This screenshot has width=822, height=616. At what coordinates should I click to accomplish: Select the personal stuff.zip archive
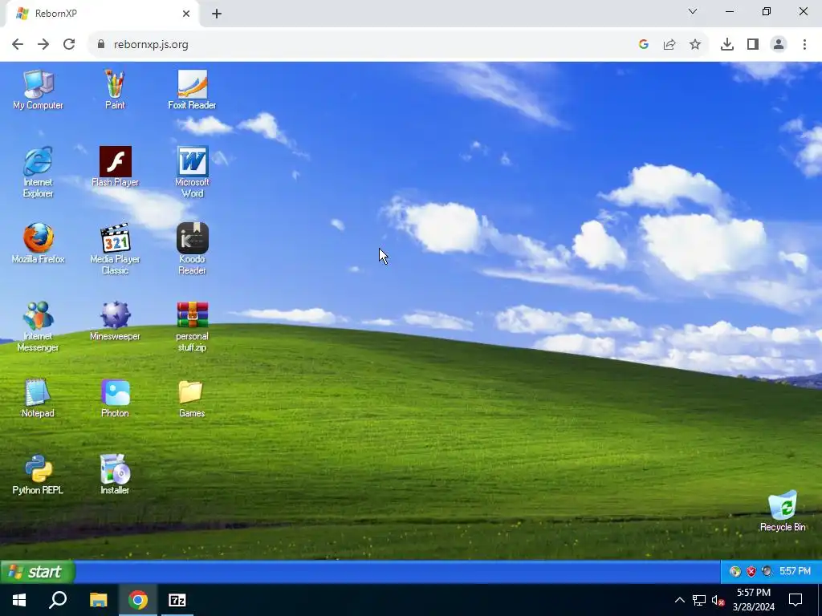pos(192,326)
